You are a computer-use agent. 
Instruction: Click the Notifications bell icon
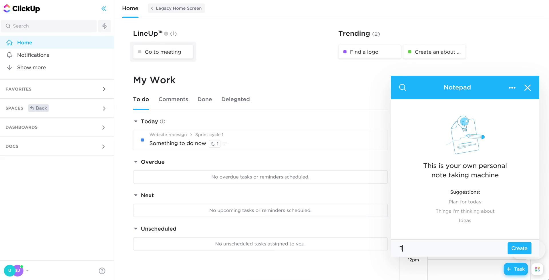(x=9, y=55)
